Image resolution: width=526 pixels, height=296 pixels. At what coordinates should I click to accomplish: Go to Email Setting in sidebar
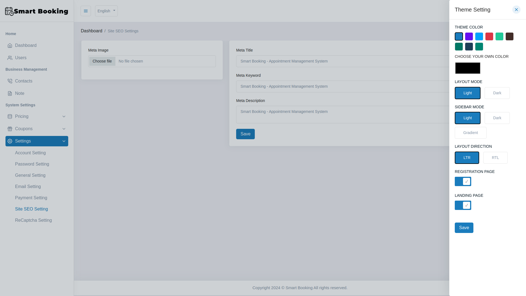coord(28,186)
